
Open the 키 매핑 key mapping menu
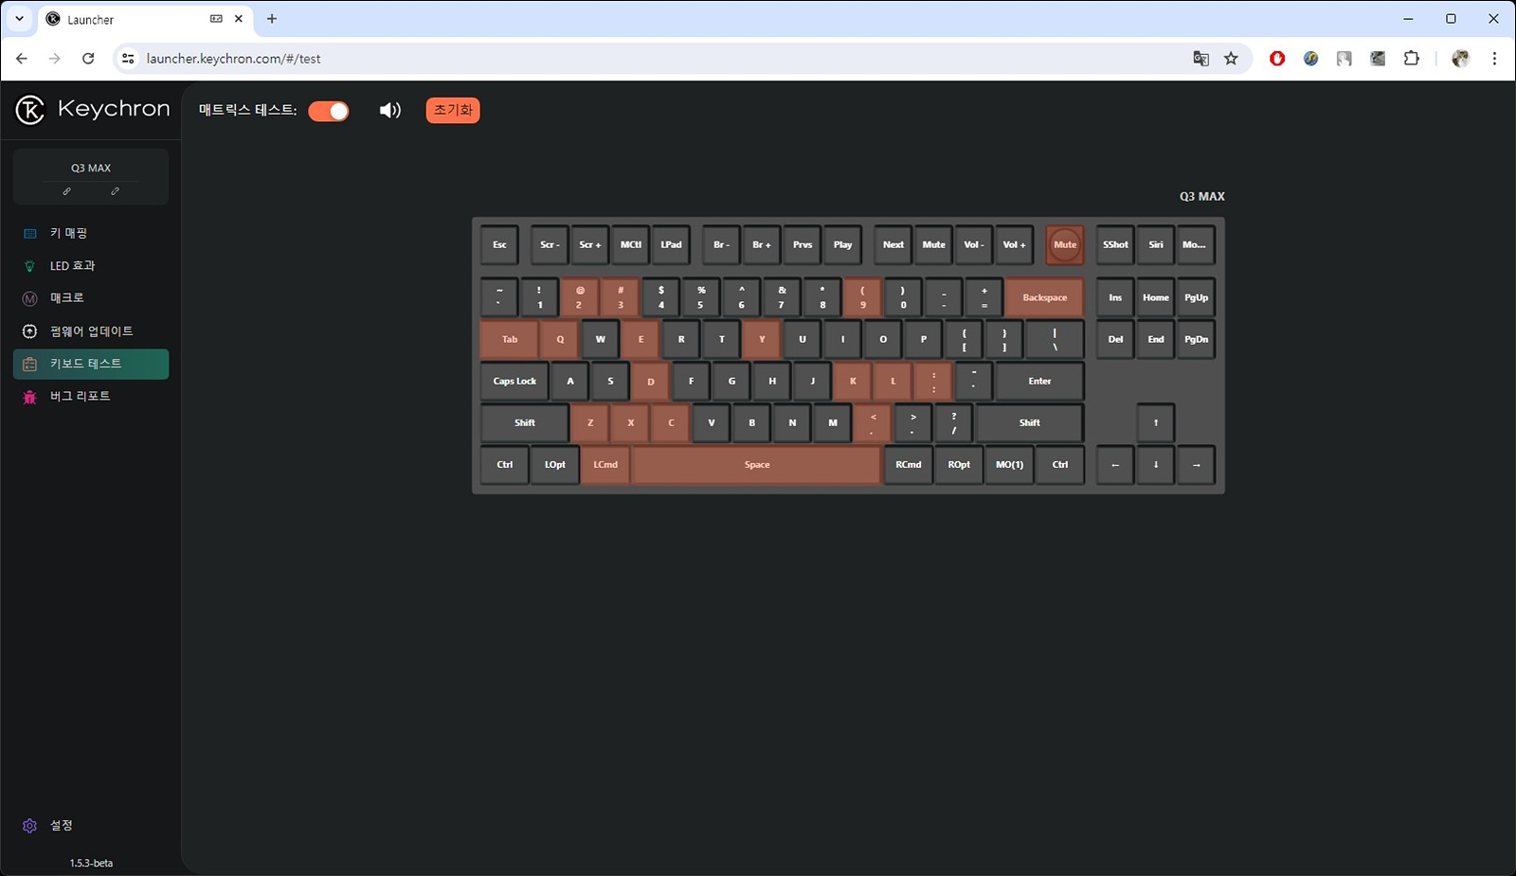click(x=91, y=233)
